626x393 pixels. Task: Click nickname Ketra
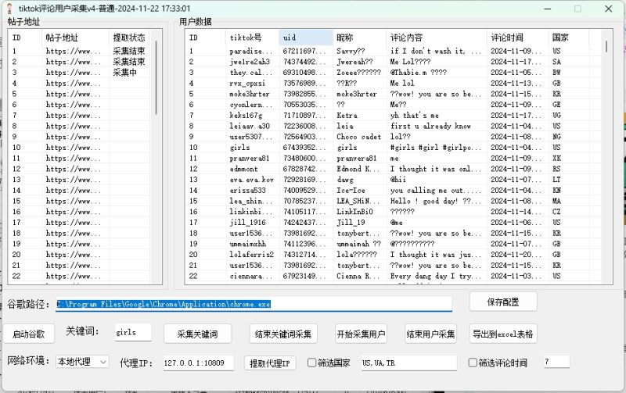tap(347, 115)
